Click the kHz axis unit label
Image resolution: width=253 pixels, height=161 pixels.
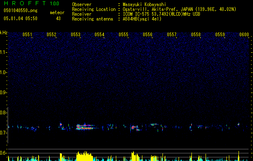[x=4, y=33]
